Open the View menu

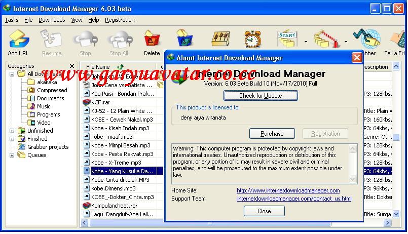pyautogui.click(x=77, y=20)
